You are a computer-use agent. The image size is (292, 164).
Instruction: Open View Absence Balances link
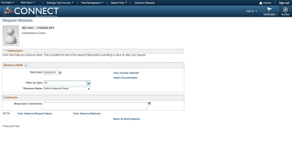coord(87,113)
